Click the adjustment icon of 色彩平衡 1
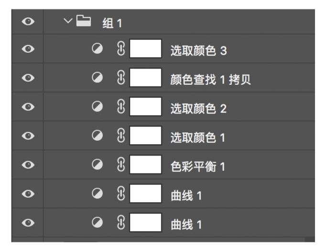 (x=97, y=165)
